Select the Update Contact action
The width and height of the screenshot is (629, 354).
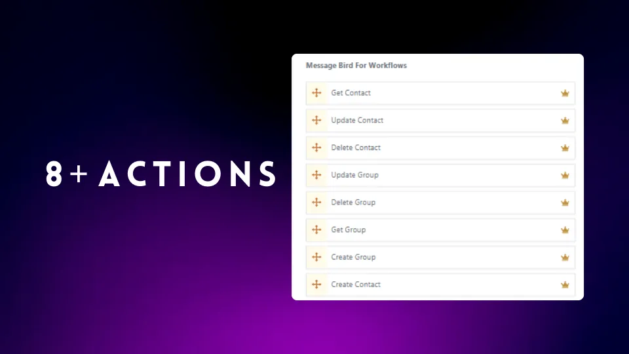(440, 121)
